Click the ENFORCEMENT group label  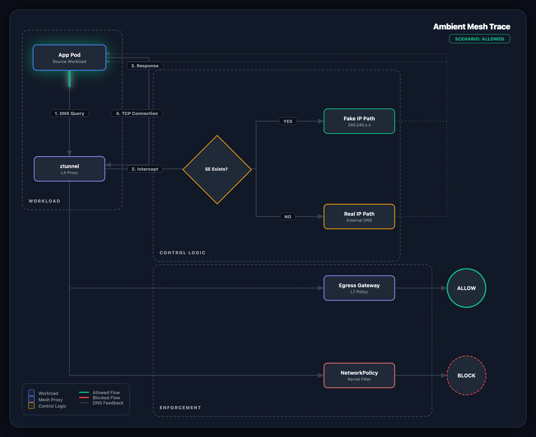180,408
